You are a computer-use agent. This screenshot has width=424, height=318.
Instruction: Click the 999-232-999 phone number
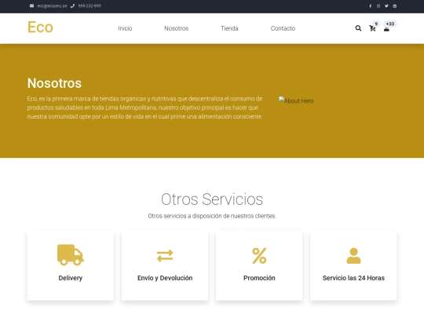click(90, 6)
